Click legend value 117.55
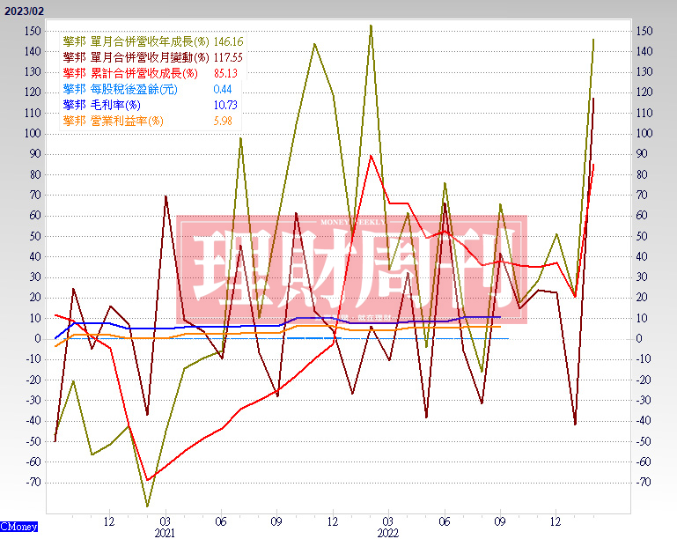The height and width of the screenshot is (539, 677). pos(228,57)
